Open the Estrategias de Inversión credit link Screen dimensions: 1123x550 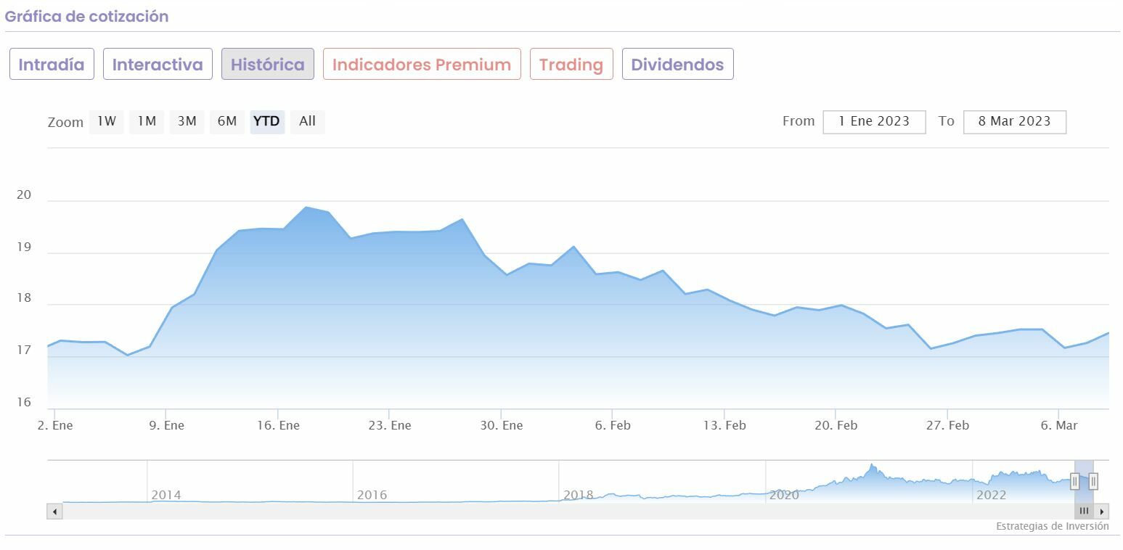point(1052,527)
